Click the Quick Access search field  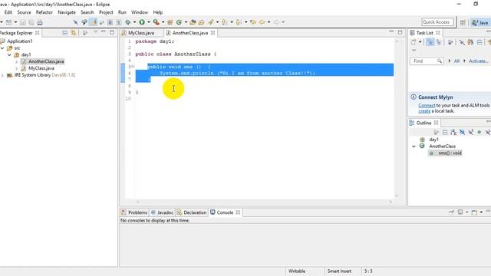point(437,22)
